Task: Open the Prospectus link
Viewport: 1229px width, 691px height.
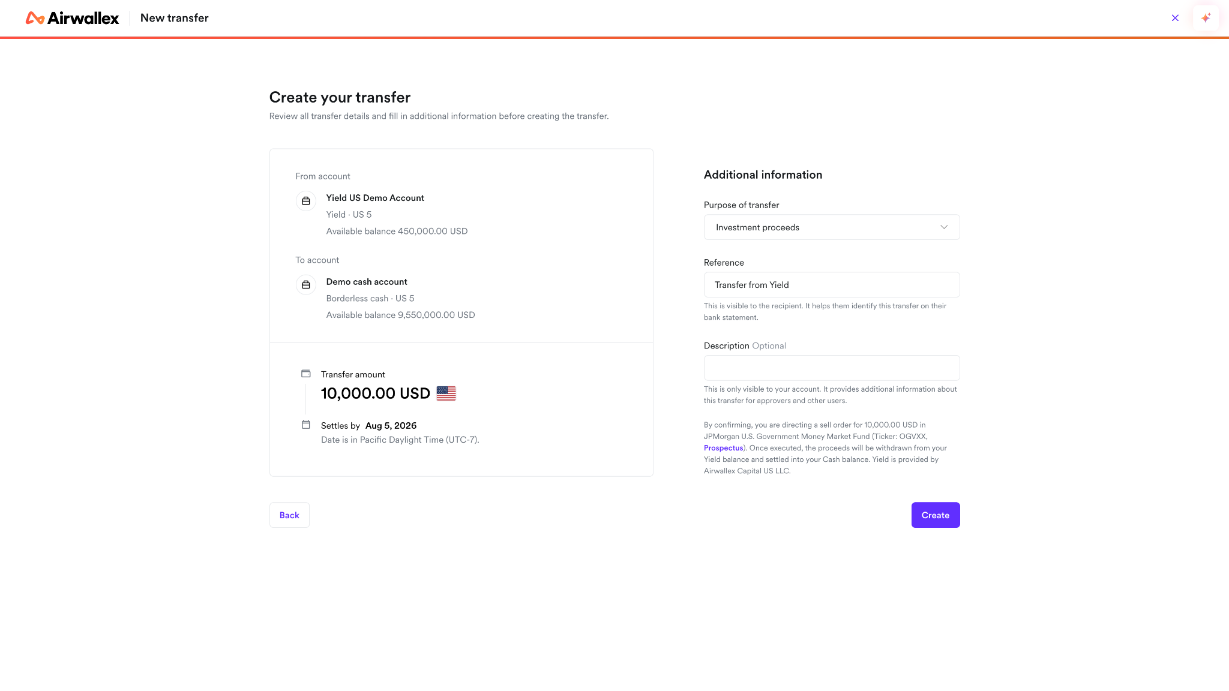Action: [723, 448]
